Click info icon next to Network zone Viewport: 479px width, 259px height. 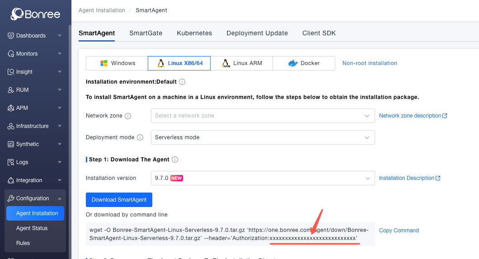coord(128,116)
